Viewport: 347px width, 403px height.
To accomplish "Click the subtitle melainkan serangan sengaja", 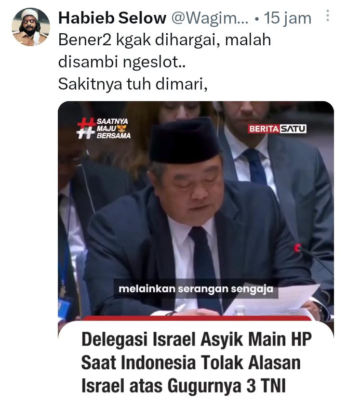I will coord(196,289).
